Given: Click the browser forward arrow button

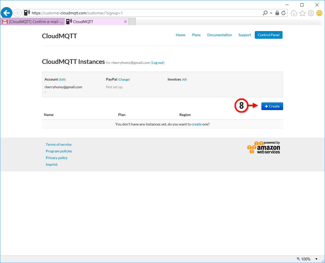Looking at the screenshot, I should click(17, 13).
